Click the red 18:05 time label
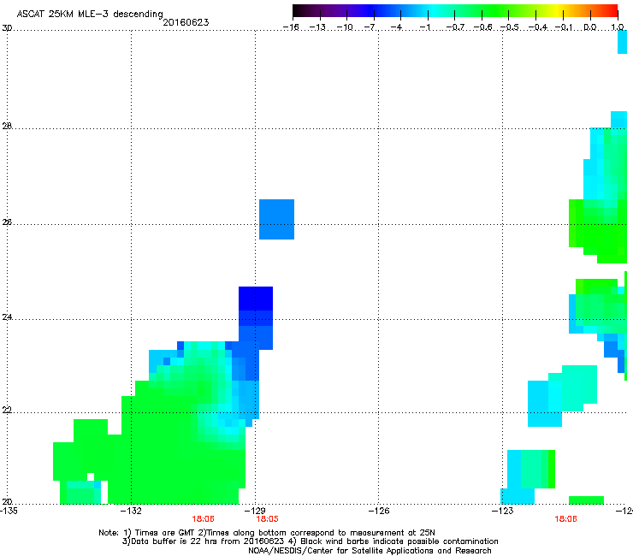 267,519
